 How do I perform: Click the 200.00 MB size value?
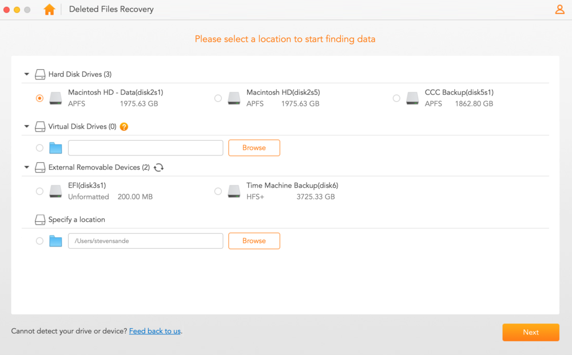pyautogui.click(x=135, y=197)
